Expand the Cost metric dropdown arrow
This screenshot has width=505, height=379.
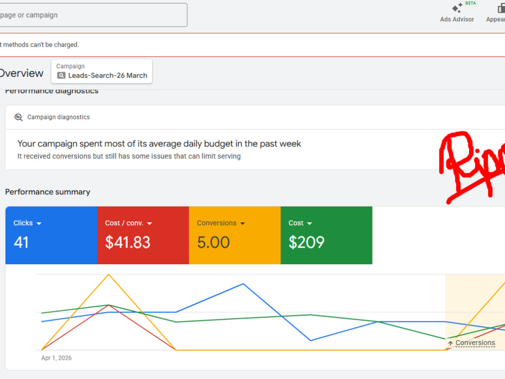pyautogui.click(x=310, y=223)
